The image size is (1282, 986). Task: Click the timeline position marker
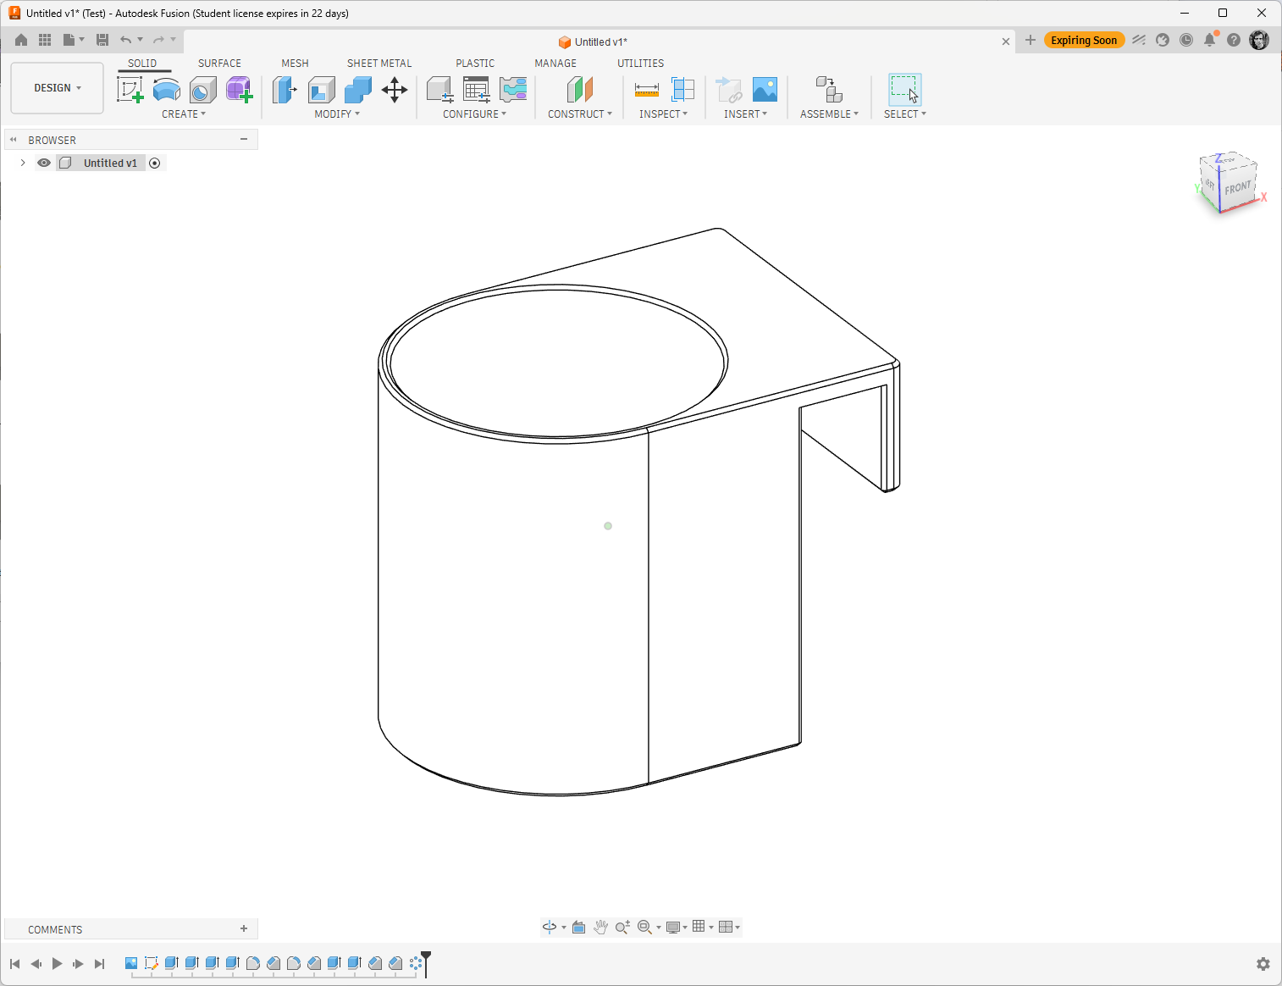coord(426,962)
